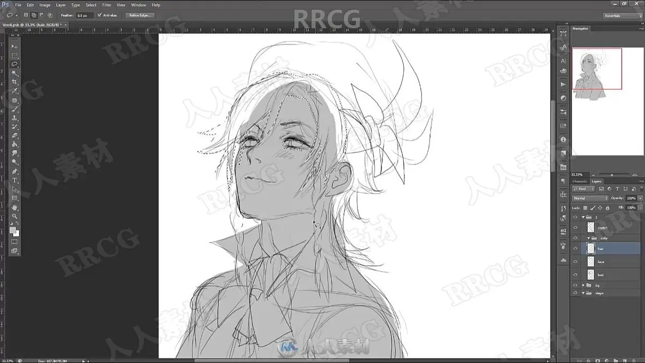This screenshot has height=363, width=645.
Task: Select the Crop tool
Action: click(15, 82)
